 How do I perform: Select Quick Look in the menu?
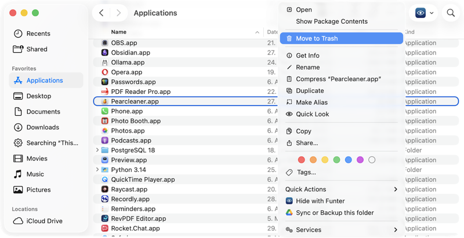pyautogui.click(x=313, y=114)
